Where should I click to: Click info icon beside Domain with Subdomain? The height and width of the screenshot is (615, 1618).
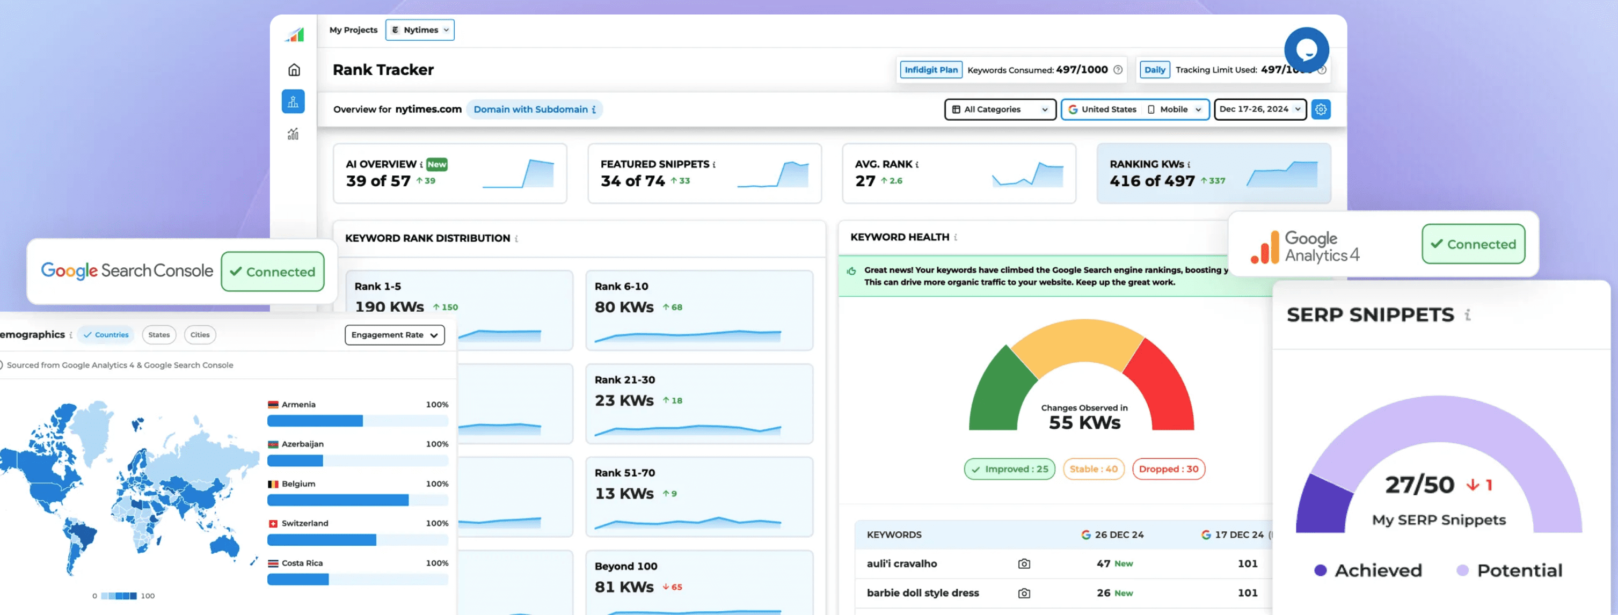[594, 109]
